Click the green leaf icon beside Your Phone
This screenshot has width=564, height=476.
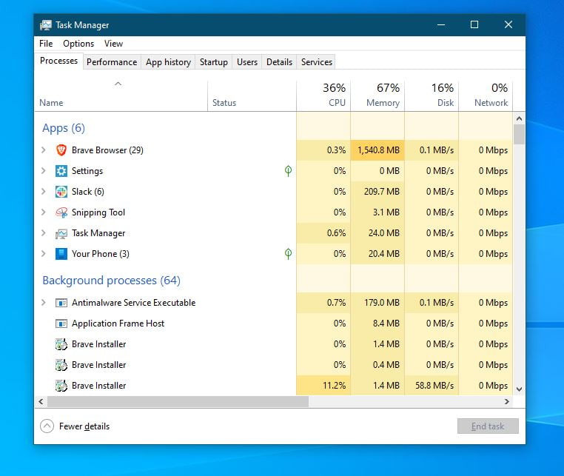288,254
